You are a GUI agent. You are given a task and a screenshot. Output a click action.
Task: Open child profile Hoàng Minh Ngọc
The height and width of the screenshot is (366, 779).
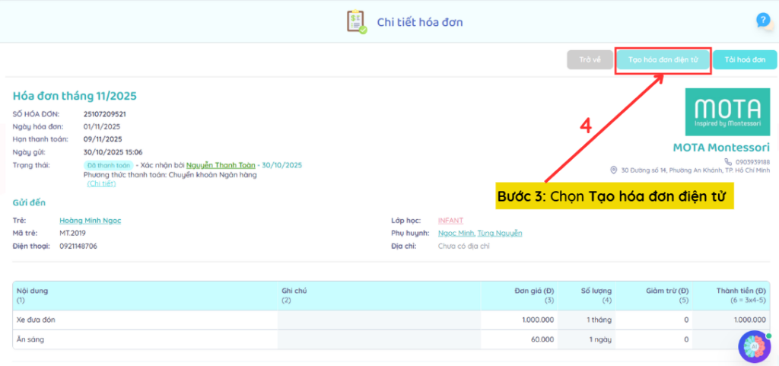coord(90,221)
